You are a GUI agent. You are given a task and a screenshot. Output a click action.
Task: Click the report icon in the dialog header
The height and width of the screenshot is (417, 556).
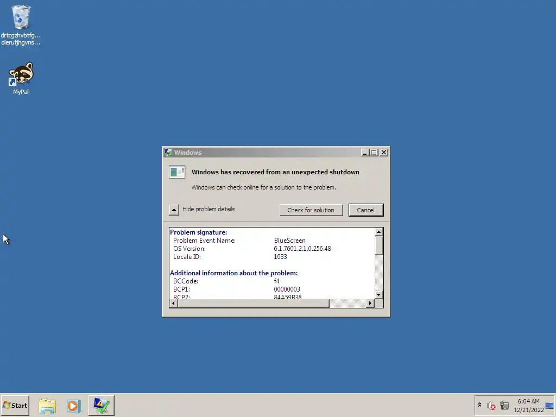pos(177,172)
